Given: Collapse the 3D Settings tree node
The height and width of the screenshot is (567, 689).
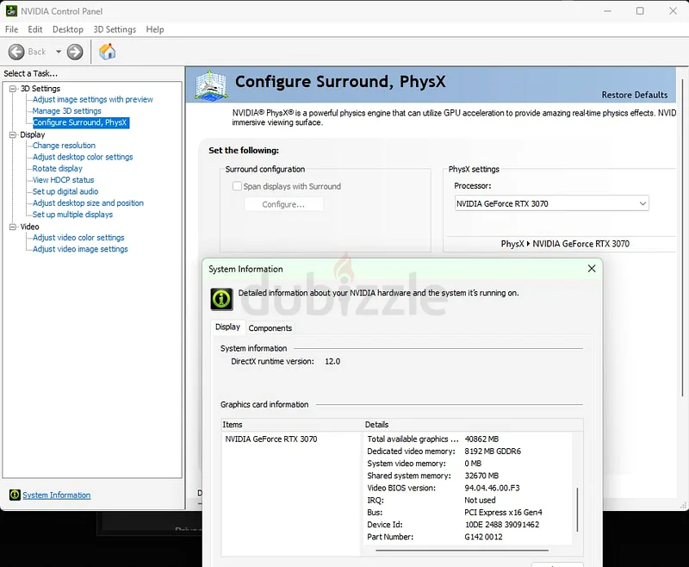Looking at the screenshot, I should [x=12, y=89].
